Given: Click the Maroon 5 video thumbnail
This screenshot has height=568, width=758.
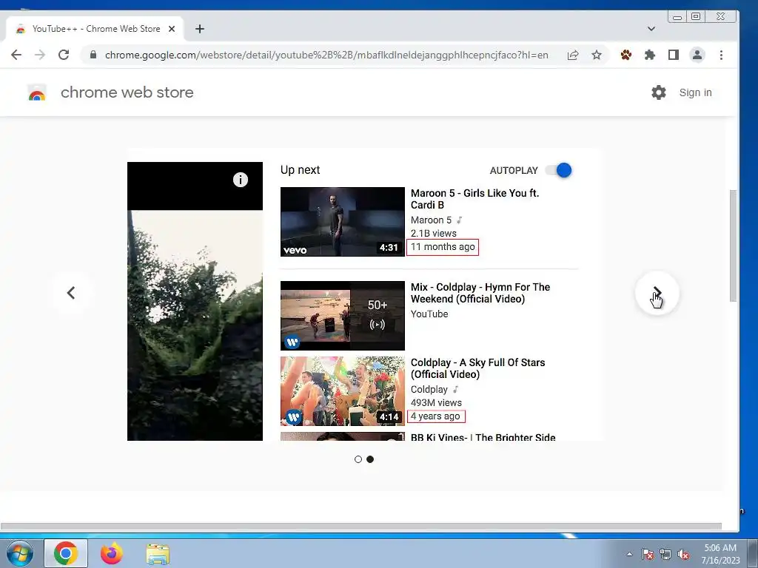Looking at the screenshot, I should point(342,222).
